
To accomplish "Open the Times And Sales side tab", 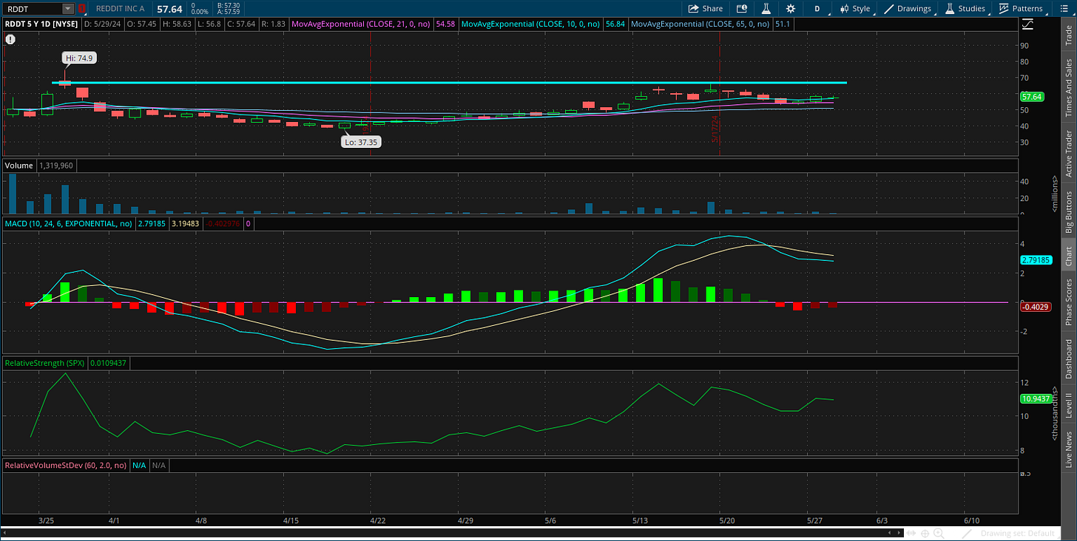I will click(x=1068, y=88).
